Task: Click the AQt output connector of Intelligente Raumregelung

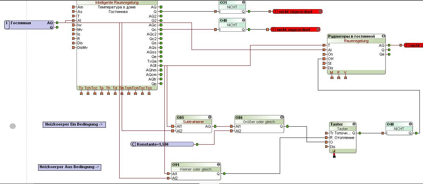Action: [161, 65]
